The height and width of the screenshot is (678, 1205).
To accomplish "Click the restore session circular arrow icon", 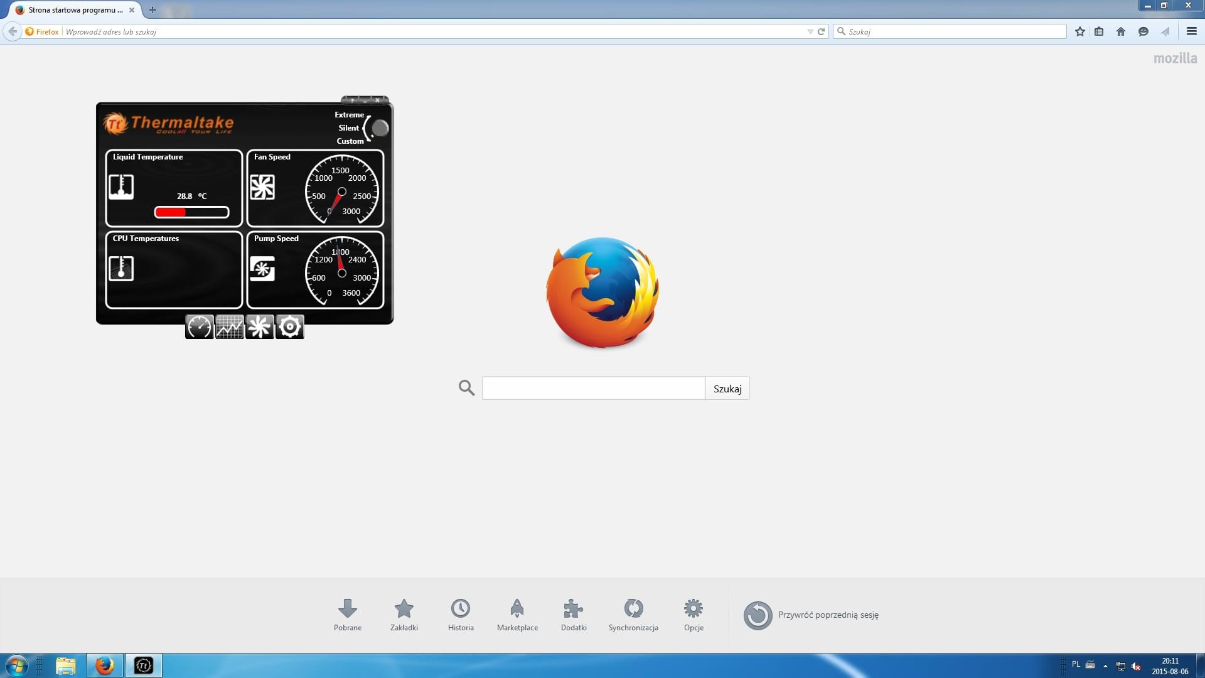I will (x=758, y=615).
